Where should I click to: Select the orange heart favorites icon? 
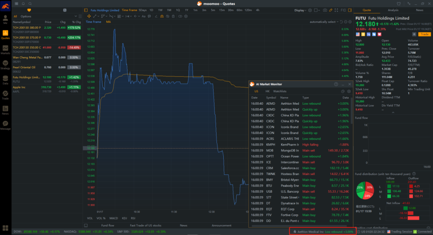(29, 10)
